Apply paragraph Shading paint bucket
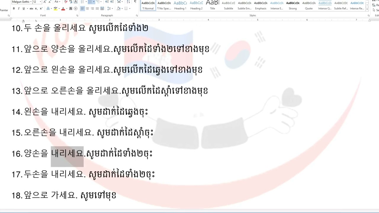Screen dimensions: 379x213 (118, 9)
